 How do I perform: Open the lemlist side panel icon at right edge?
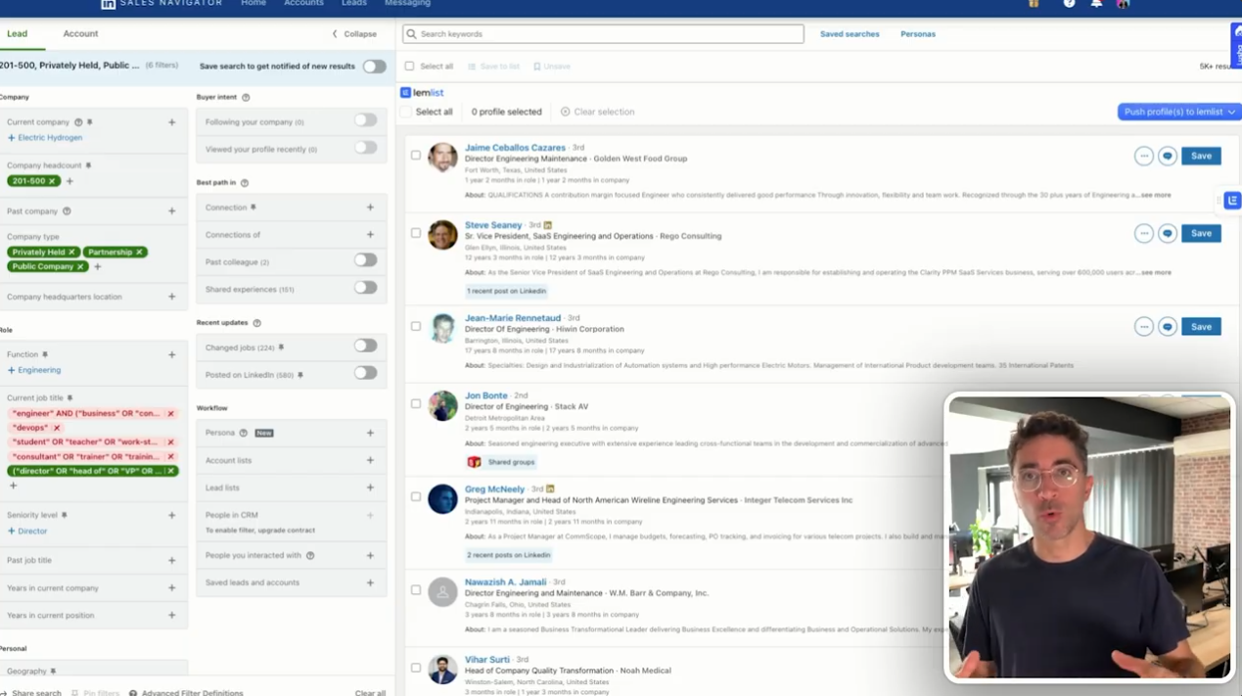tap(1232, 201)
